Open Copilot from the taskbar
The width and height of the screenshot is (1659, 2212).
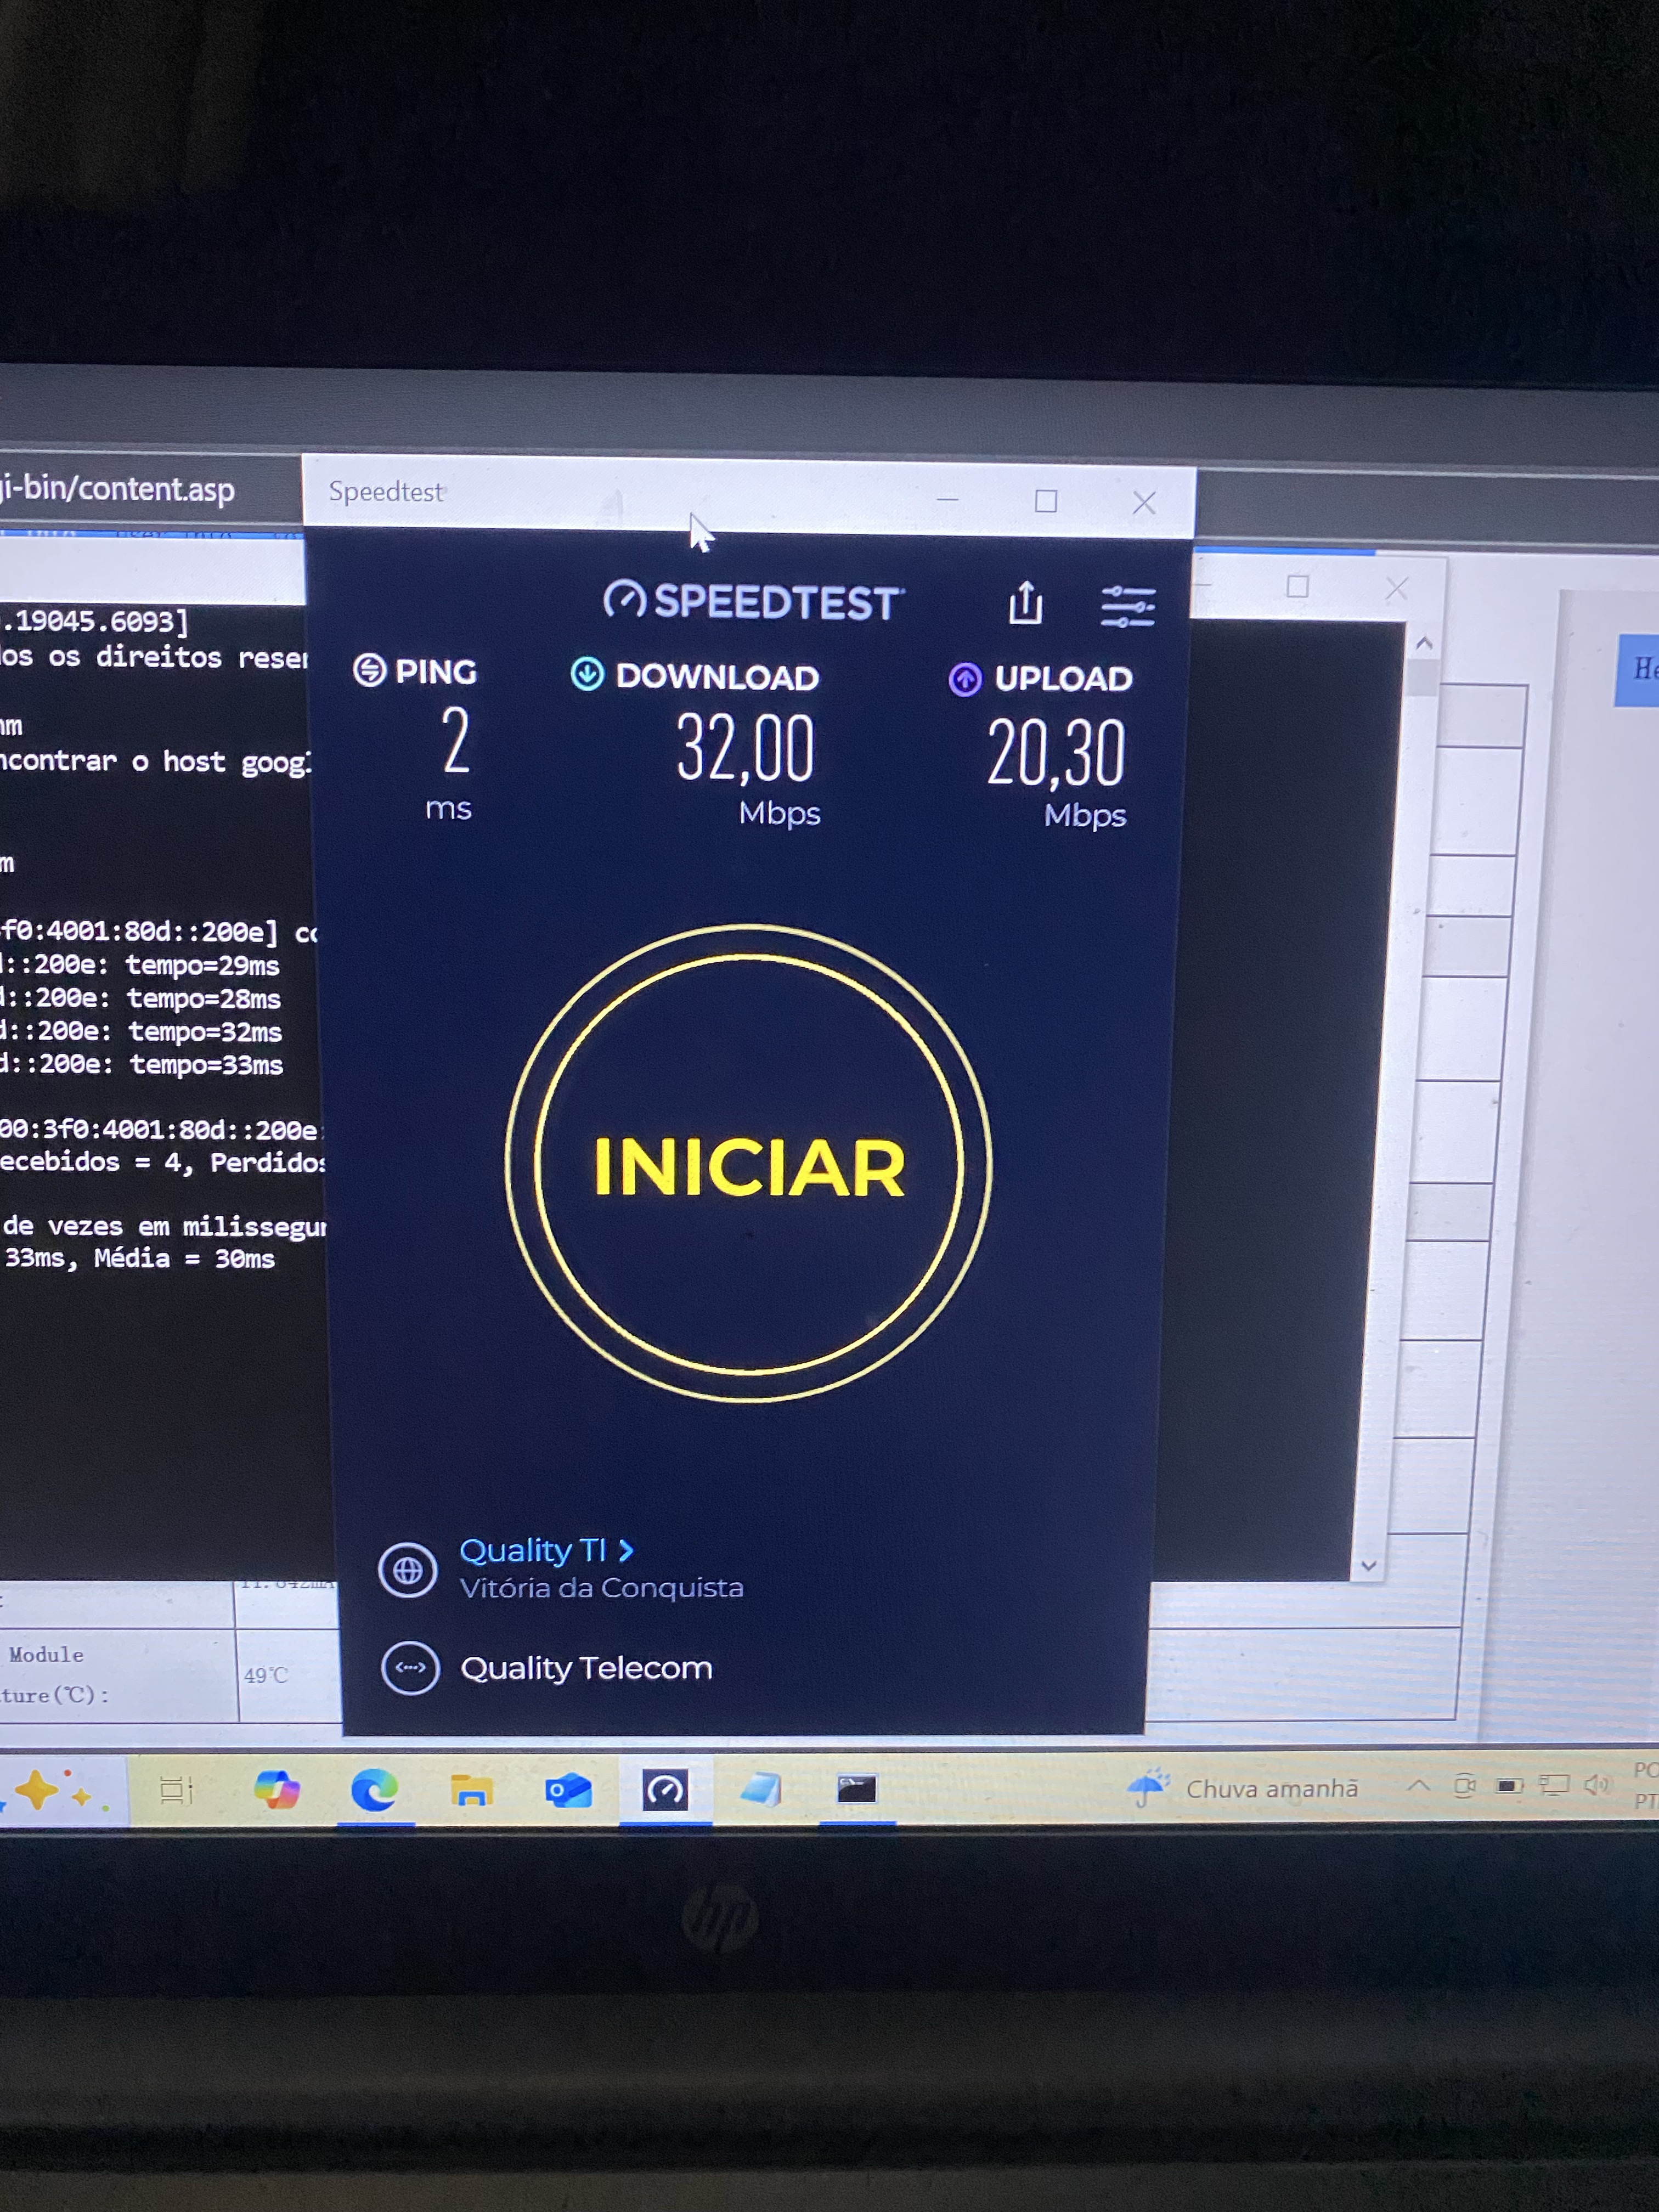click(277, 1789)
